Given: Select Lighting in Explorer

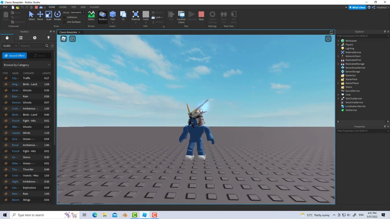Looking at the screenshot, I should (349, 48).
